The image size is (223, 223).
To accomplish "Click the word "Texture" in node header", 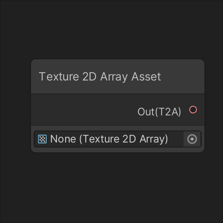I will tap(59, 77).
